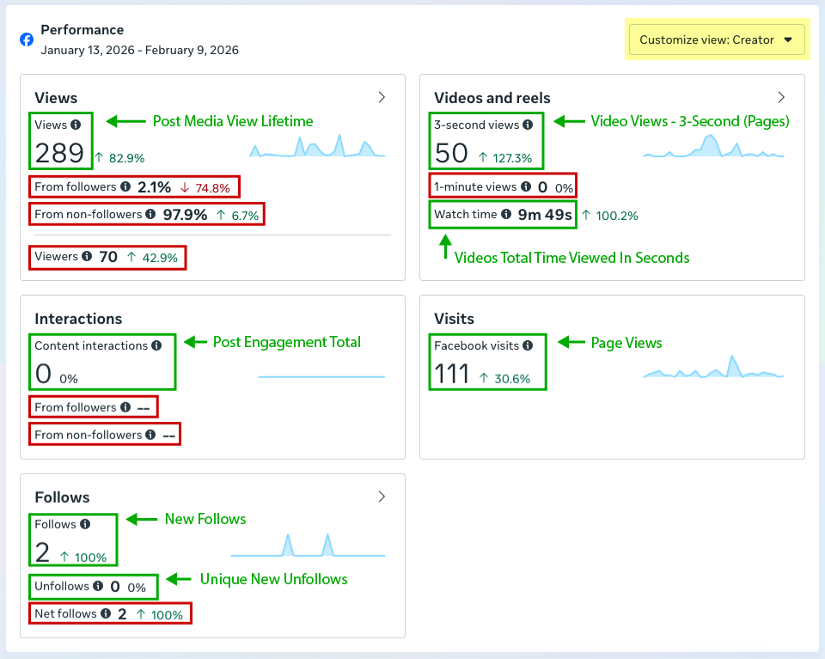Viewport: 825px width, 659px height.
Task: Click info icon beside Facebook visits
Action: click(527, 346)
